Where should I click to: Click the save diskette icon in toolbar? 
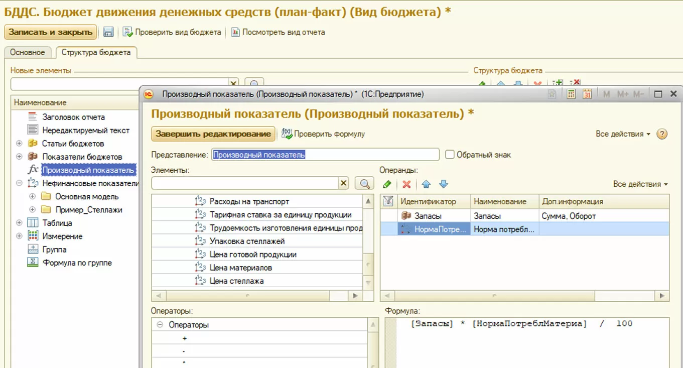pos(108,32)
